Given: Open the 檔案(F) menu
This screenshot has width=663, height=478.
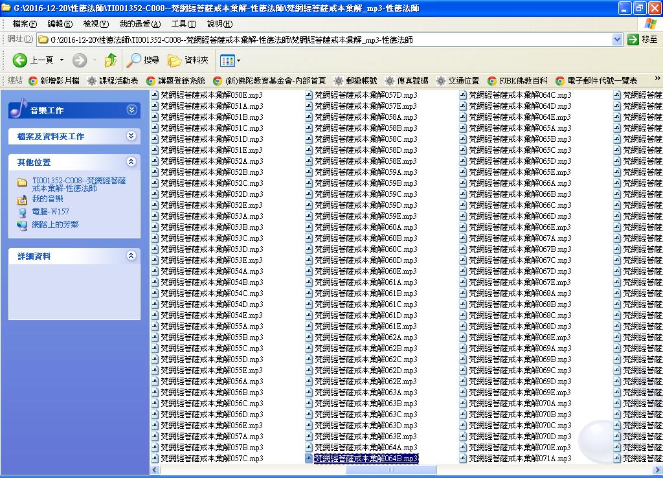Looking at the screenshot, I should [x=25, y=24].
